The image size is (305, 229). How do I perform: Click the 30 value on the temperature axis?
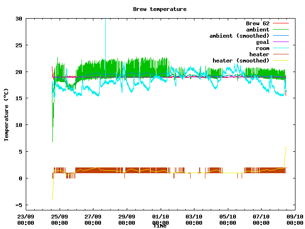coord(19,19)
